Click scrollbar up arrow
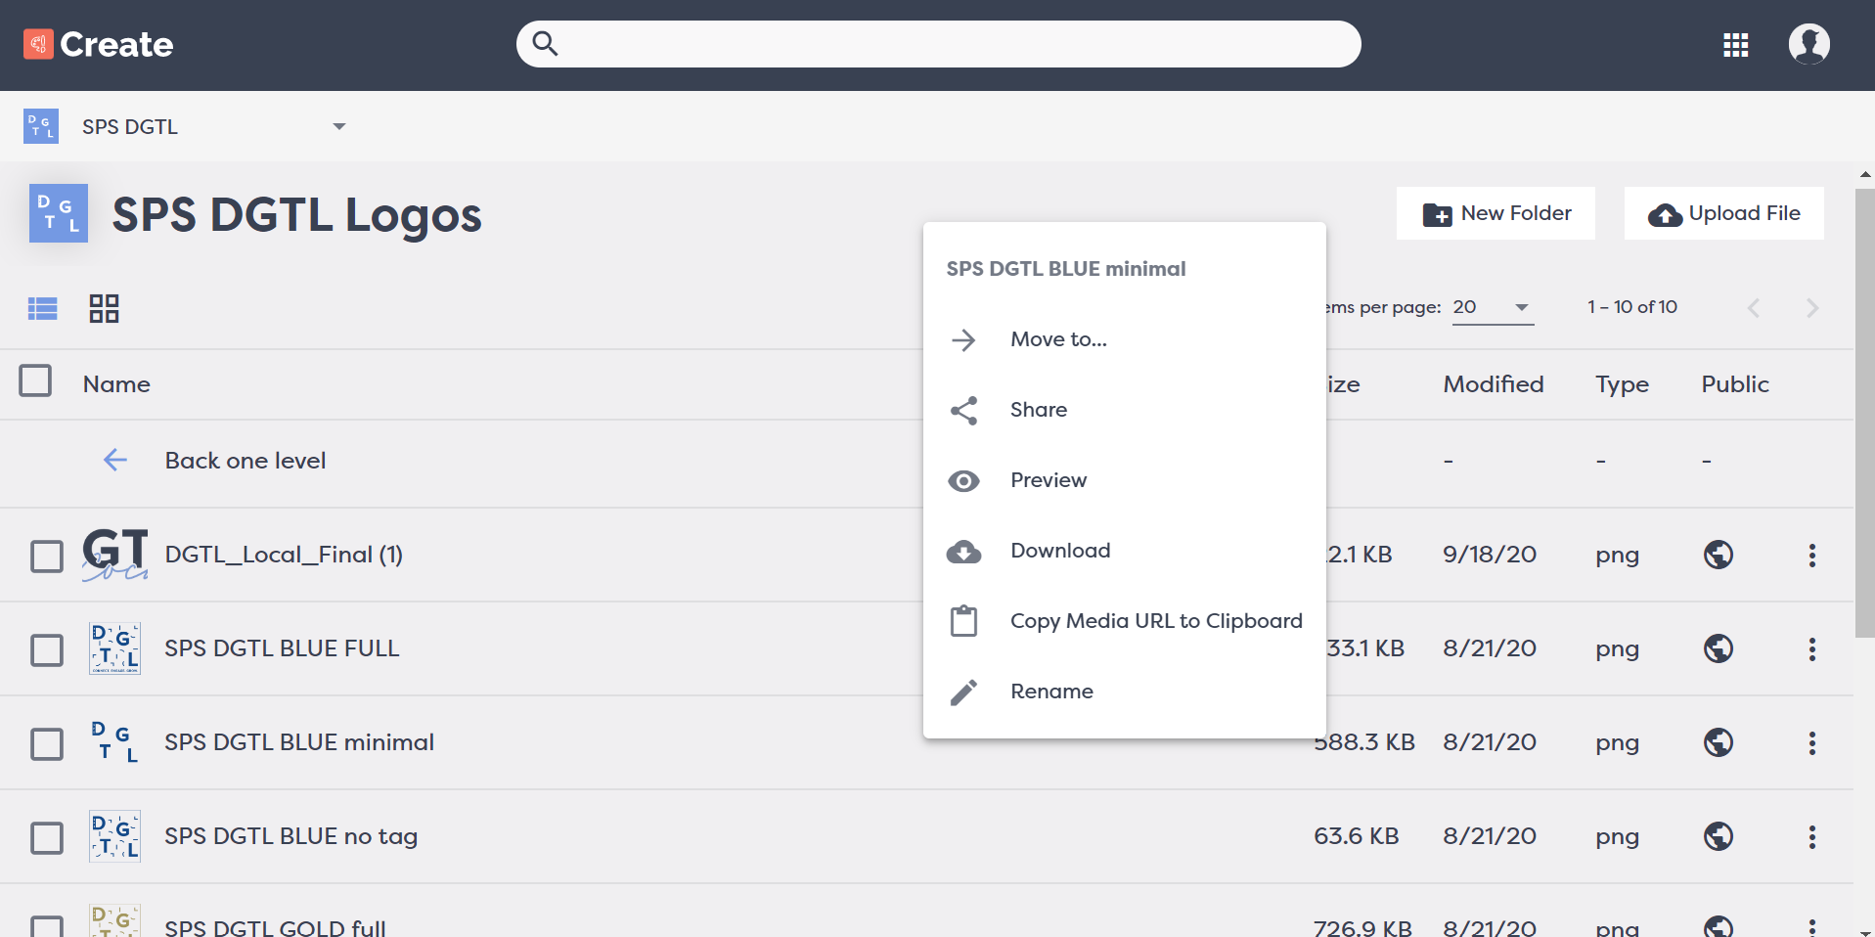Screen dimensions: 1875x937 pos(1865,174)
